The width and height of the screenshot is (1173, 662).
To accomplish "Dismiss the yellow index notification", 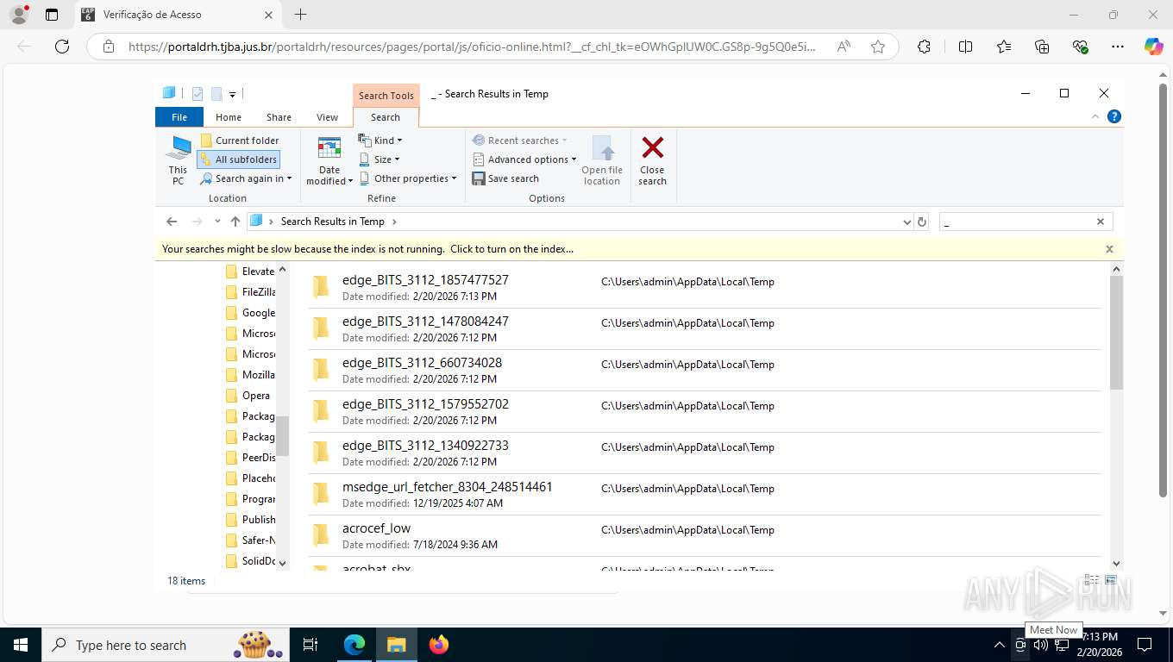I will (1109, 249).
